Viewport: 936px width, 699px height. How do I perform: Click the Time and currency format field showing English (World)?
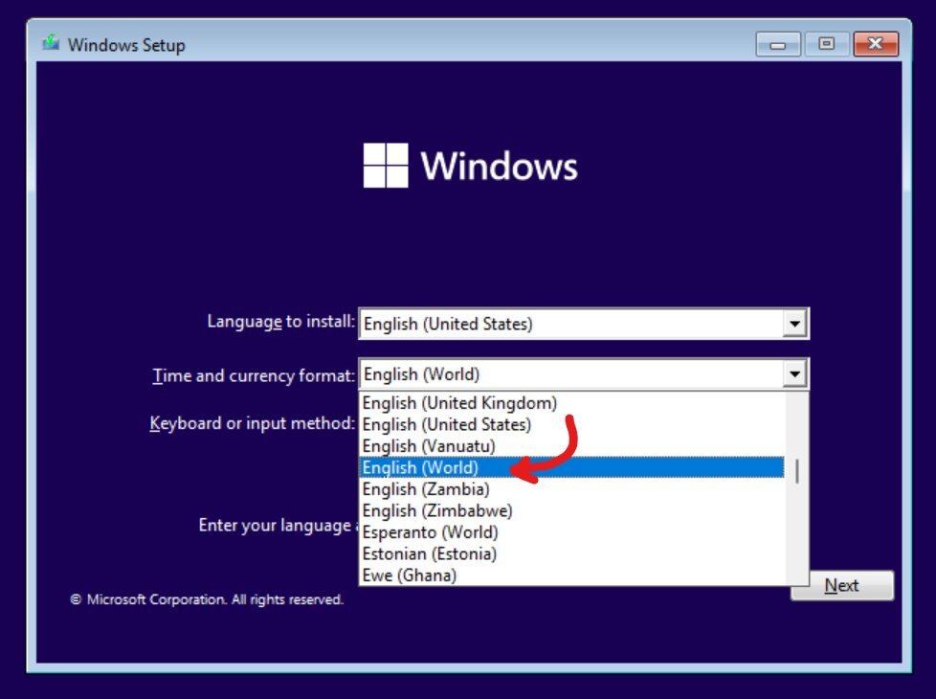coord(583,374)
